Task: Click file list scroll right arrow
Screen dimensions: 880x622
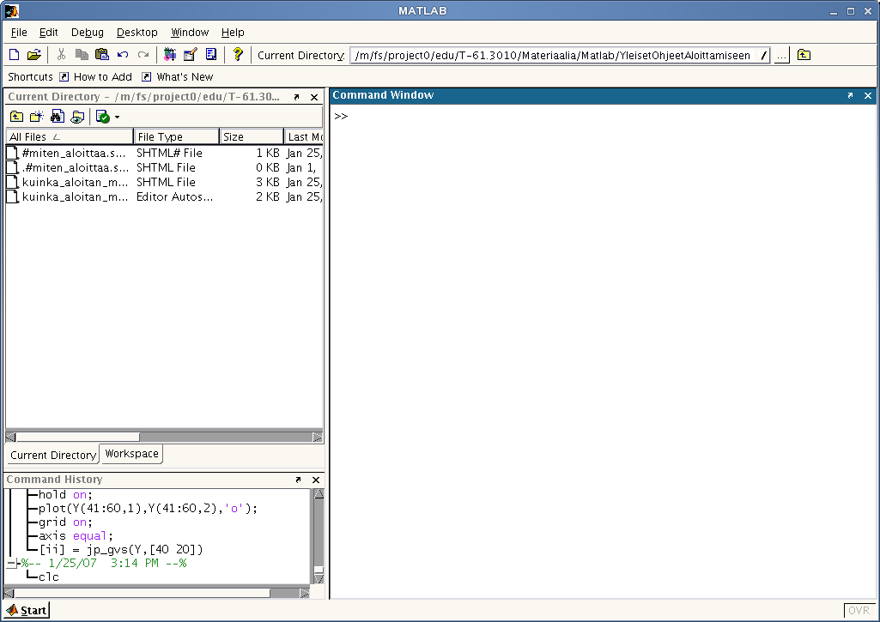Action: point(318,437)
